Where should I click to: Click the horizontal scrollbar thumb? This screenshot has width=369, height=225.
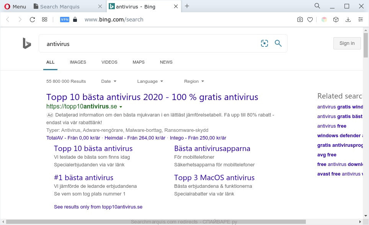click(x=156, y=222)
